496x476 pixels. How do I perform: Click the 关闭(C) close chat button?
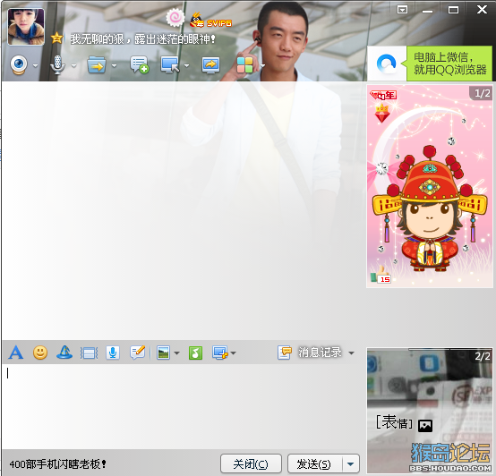coord(251,464)
